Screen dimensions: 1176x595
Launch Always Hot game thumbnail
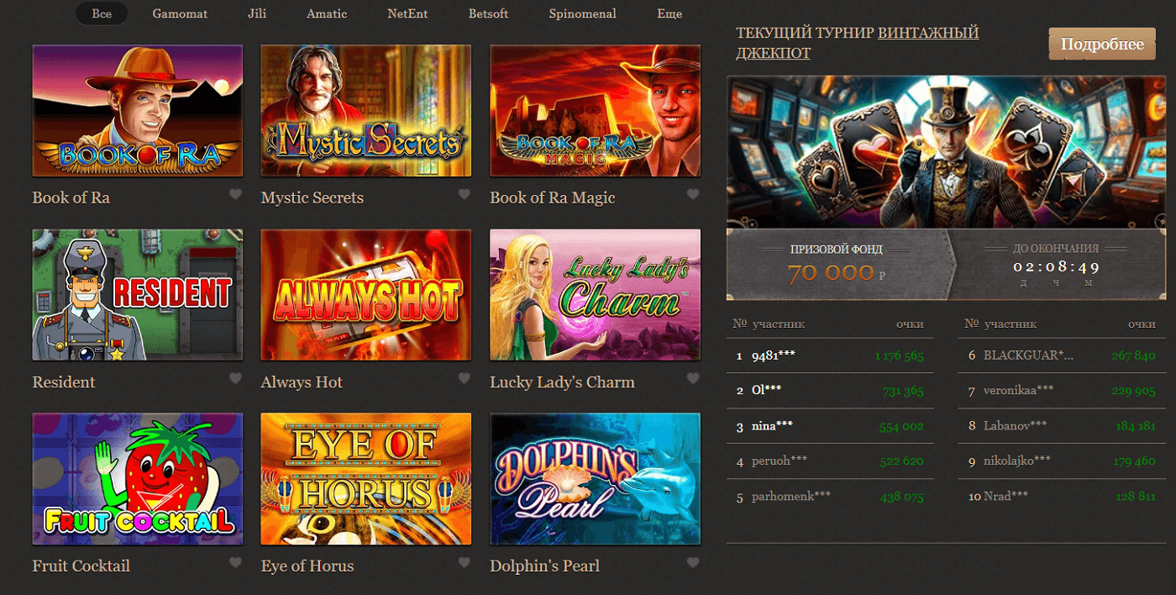366,294
